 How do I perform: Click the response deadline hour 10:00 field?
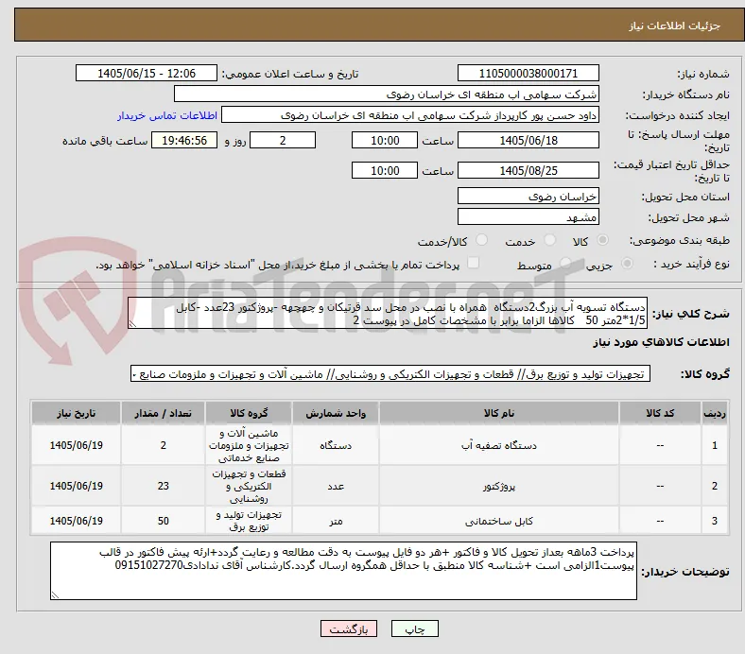click(385, 140)
